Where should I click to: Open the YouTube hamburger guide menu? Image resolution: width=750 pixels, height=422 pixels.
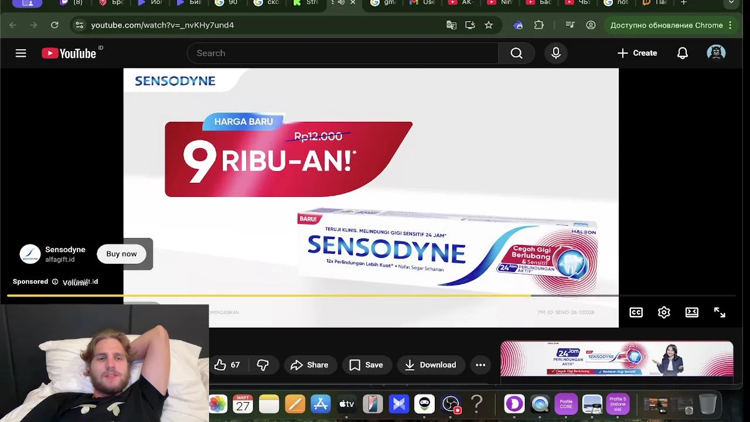[x=21, y=53]
